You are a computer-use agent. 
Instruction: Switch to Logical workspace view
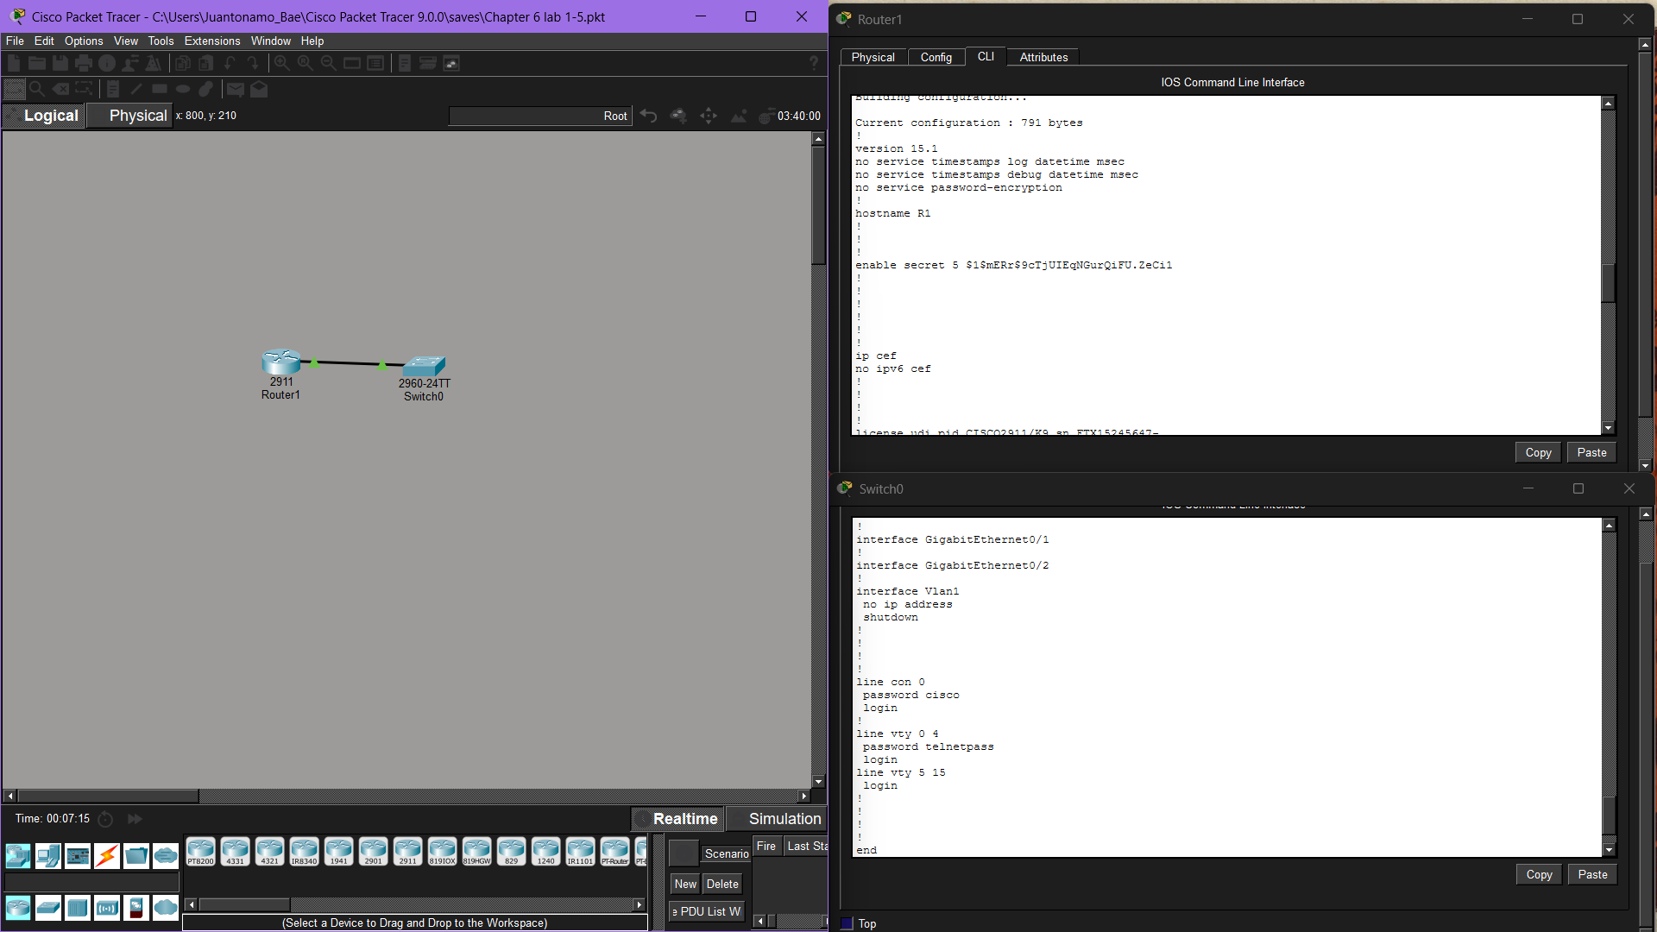point(43,116)
